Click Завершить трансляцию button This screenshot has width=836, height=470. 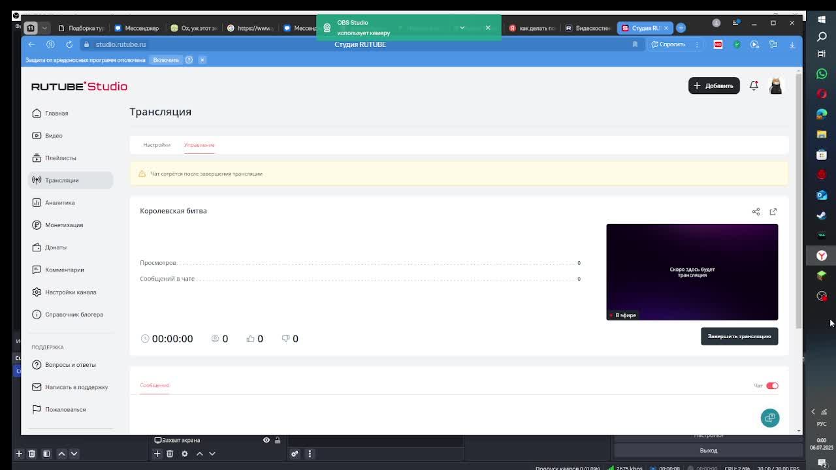tap(739, 336)
